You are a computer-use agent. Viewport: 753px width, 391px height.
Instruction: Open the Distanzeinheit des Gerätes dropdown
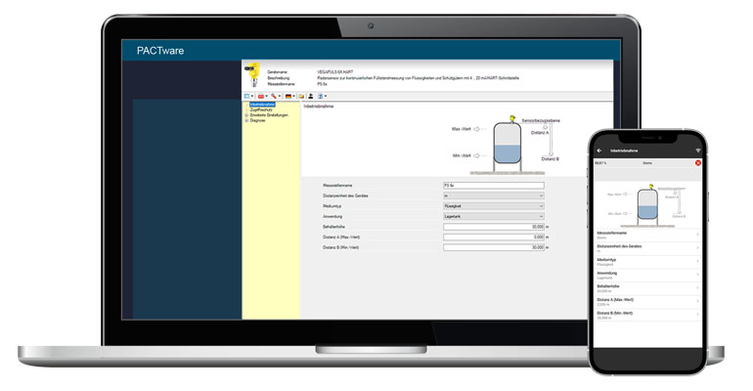[x=493, y=195]
